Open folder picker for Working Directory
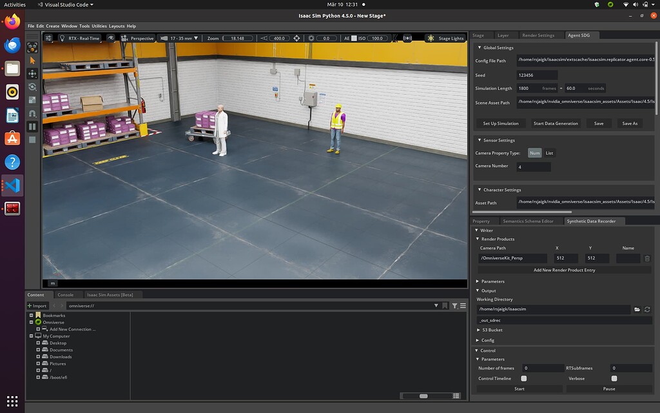660x413 pixels. (x=637, y=309)
